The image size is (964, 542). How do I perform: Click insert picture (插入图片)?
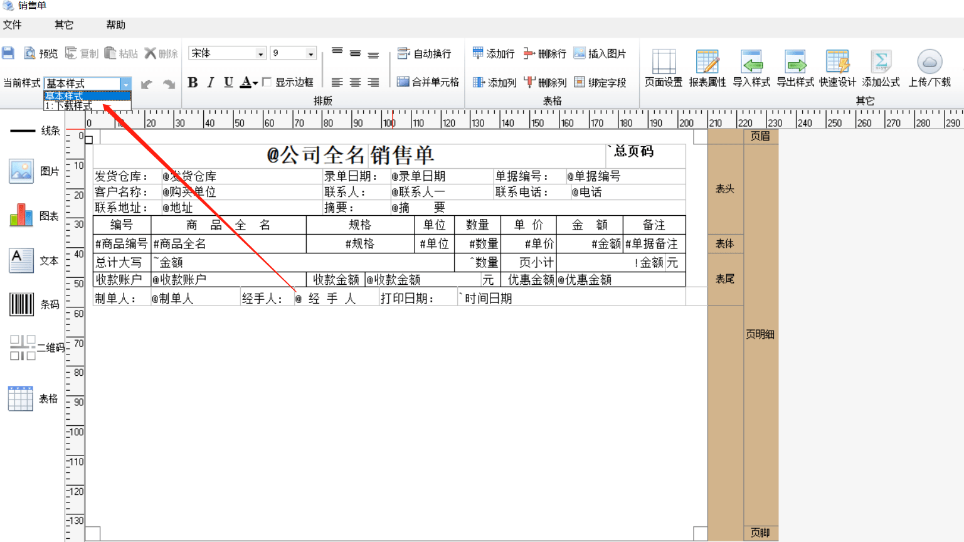(600, 54)
